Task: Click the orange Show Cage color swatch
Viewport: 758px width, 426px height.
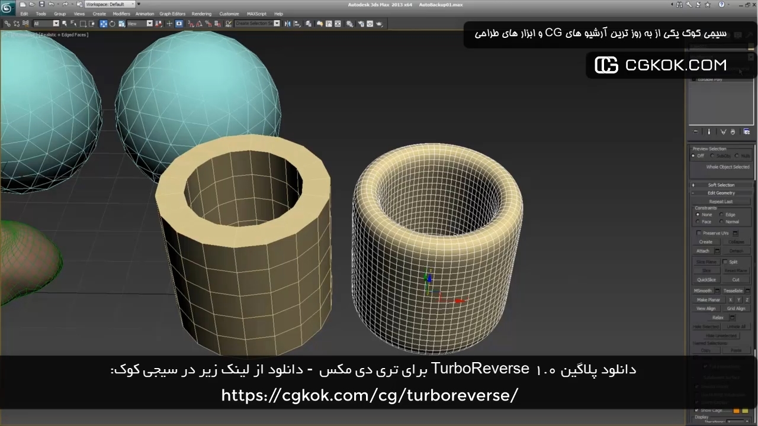Action: click(x=736, y=410)
